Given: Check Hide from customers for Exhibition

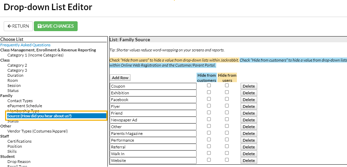Looking at the screenshot, I should [209, 92].
